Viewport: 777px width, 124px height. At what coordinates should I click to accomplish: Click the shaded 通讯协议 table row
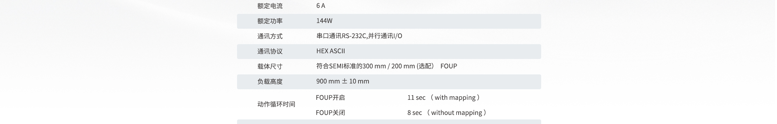(389, 51)
